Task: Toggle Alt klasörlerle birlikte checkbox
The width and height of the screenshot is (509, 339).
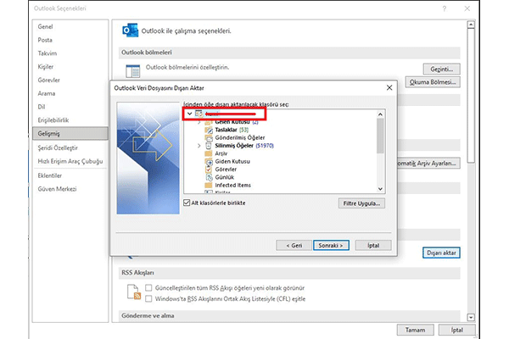Action: pos(187,203)
